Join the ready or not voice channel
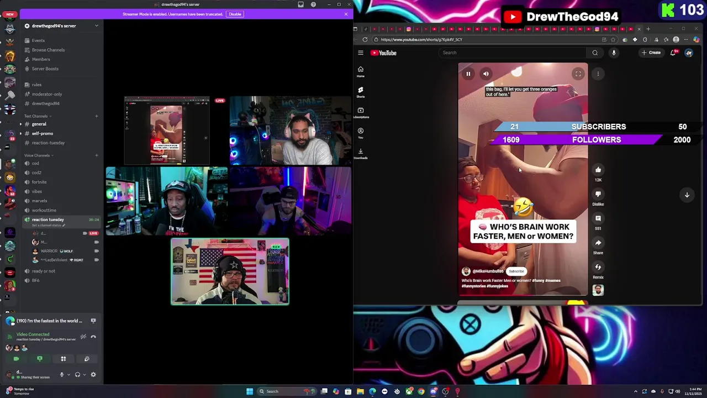Viewport: 707px width, 398px height. click(x=43, y=271)
